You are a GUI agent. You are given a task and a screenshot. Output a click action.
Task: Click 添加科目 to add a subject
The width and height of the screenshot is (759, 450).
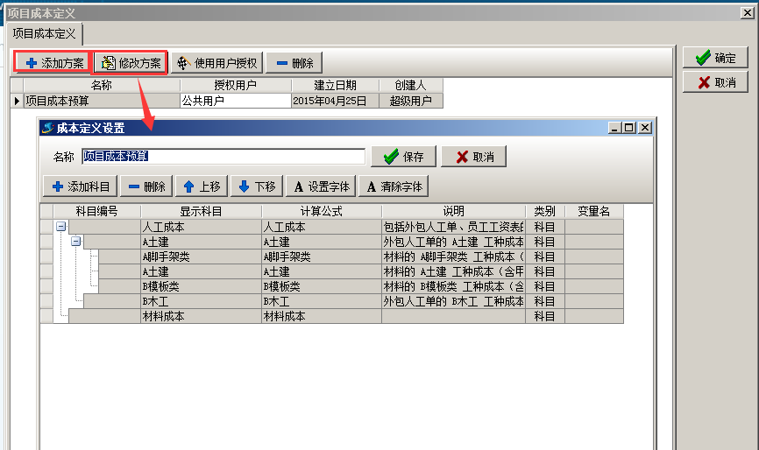pos(80,186)
